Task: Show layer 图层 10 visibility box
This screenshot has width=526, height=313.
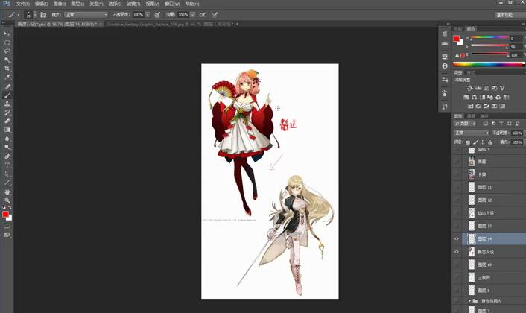Action: tap(456, 265)
